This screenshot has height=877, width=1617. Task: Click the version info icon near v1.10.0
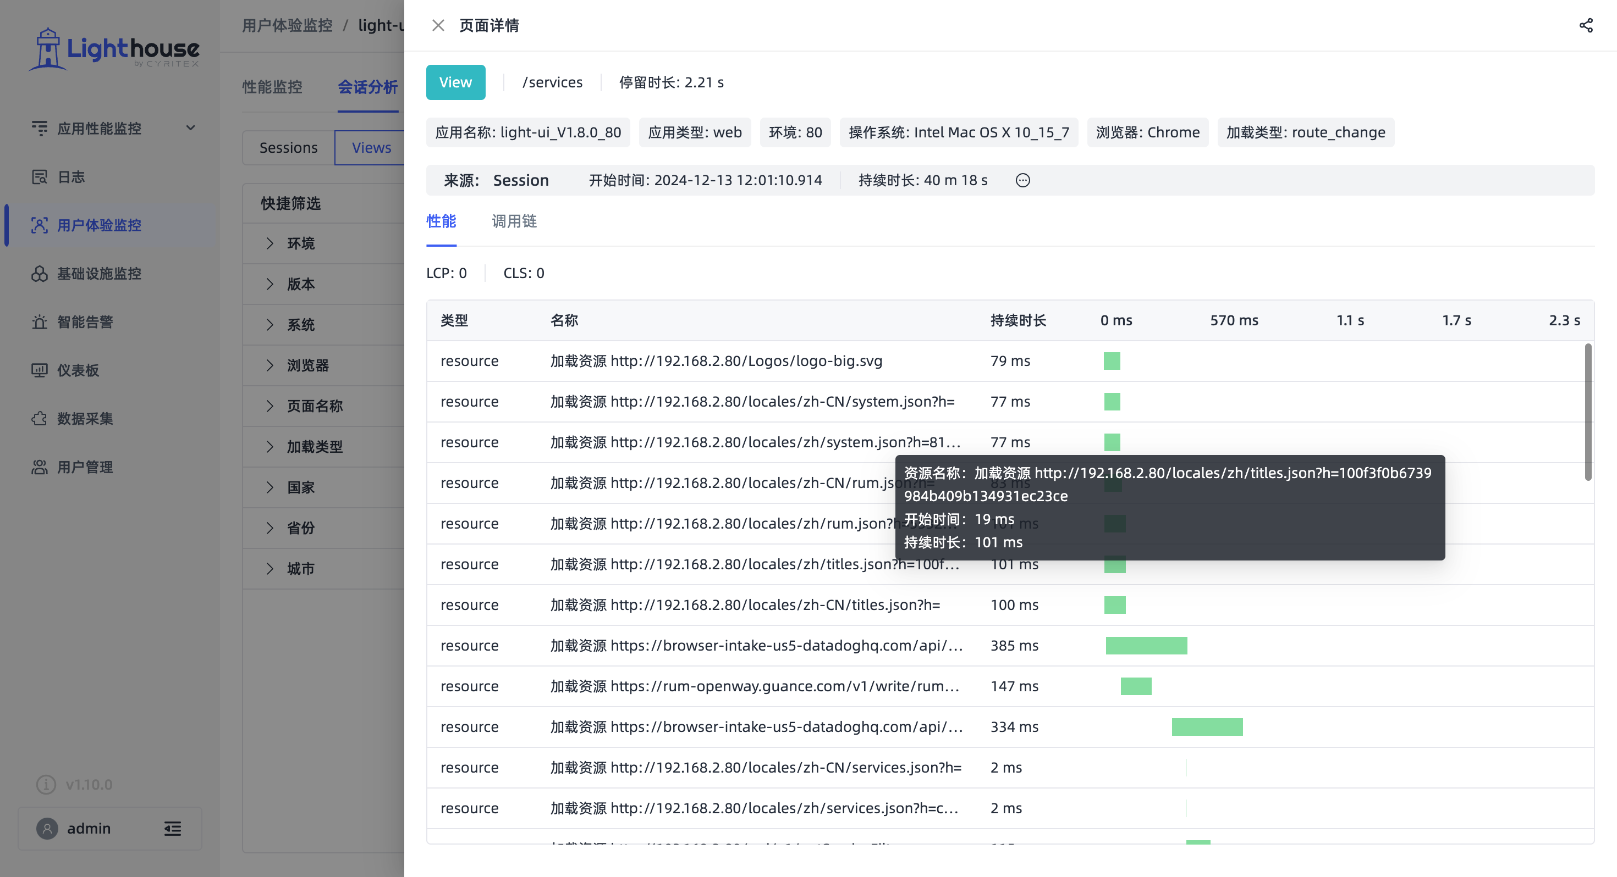tap(46, 784)
